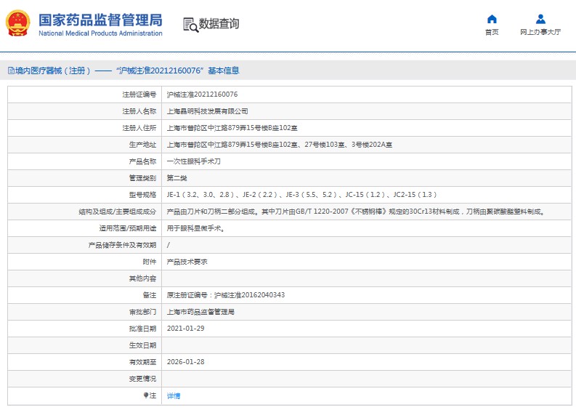Image resolution: width=576 pixels, height=410 pixels.
Task: Click the 批准日期 row label
Action: (142, 329)
